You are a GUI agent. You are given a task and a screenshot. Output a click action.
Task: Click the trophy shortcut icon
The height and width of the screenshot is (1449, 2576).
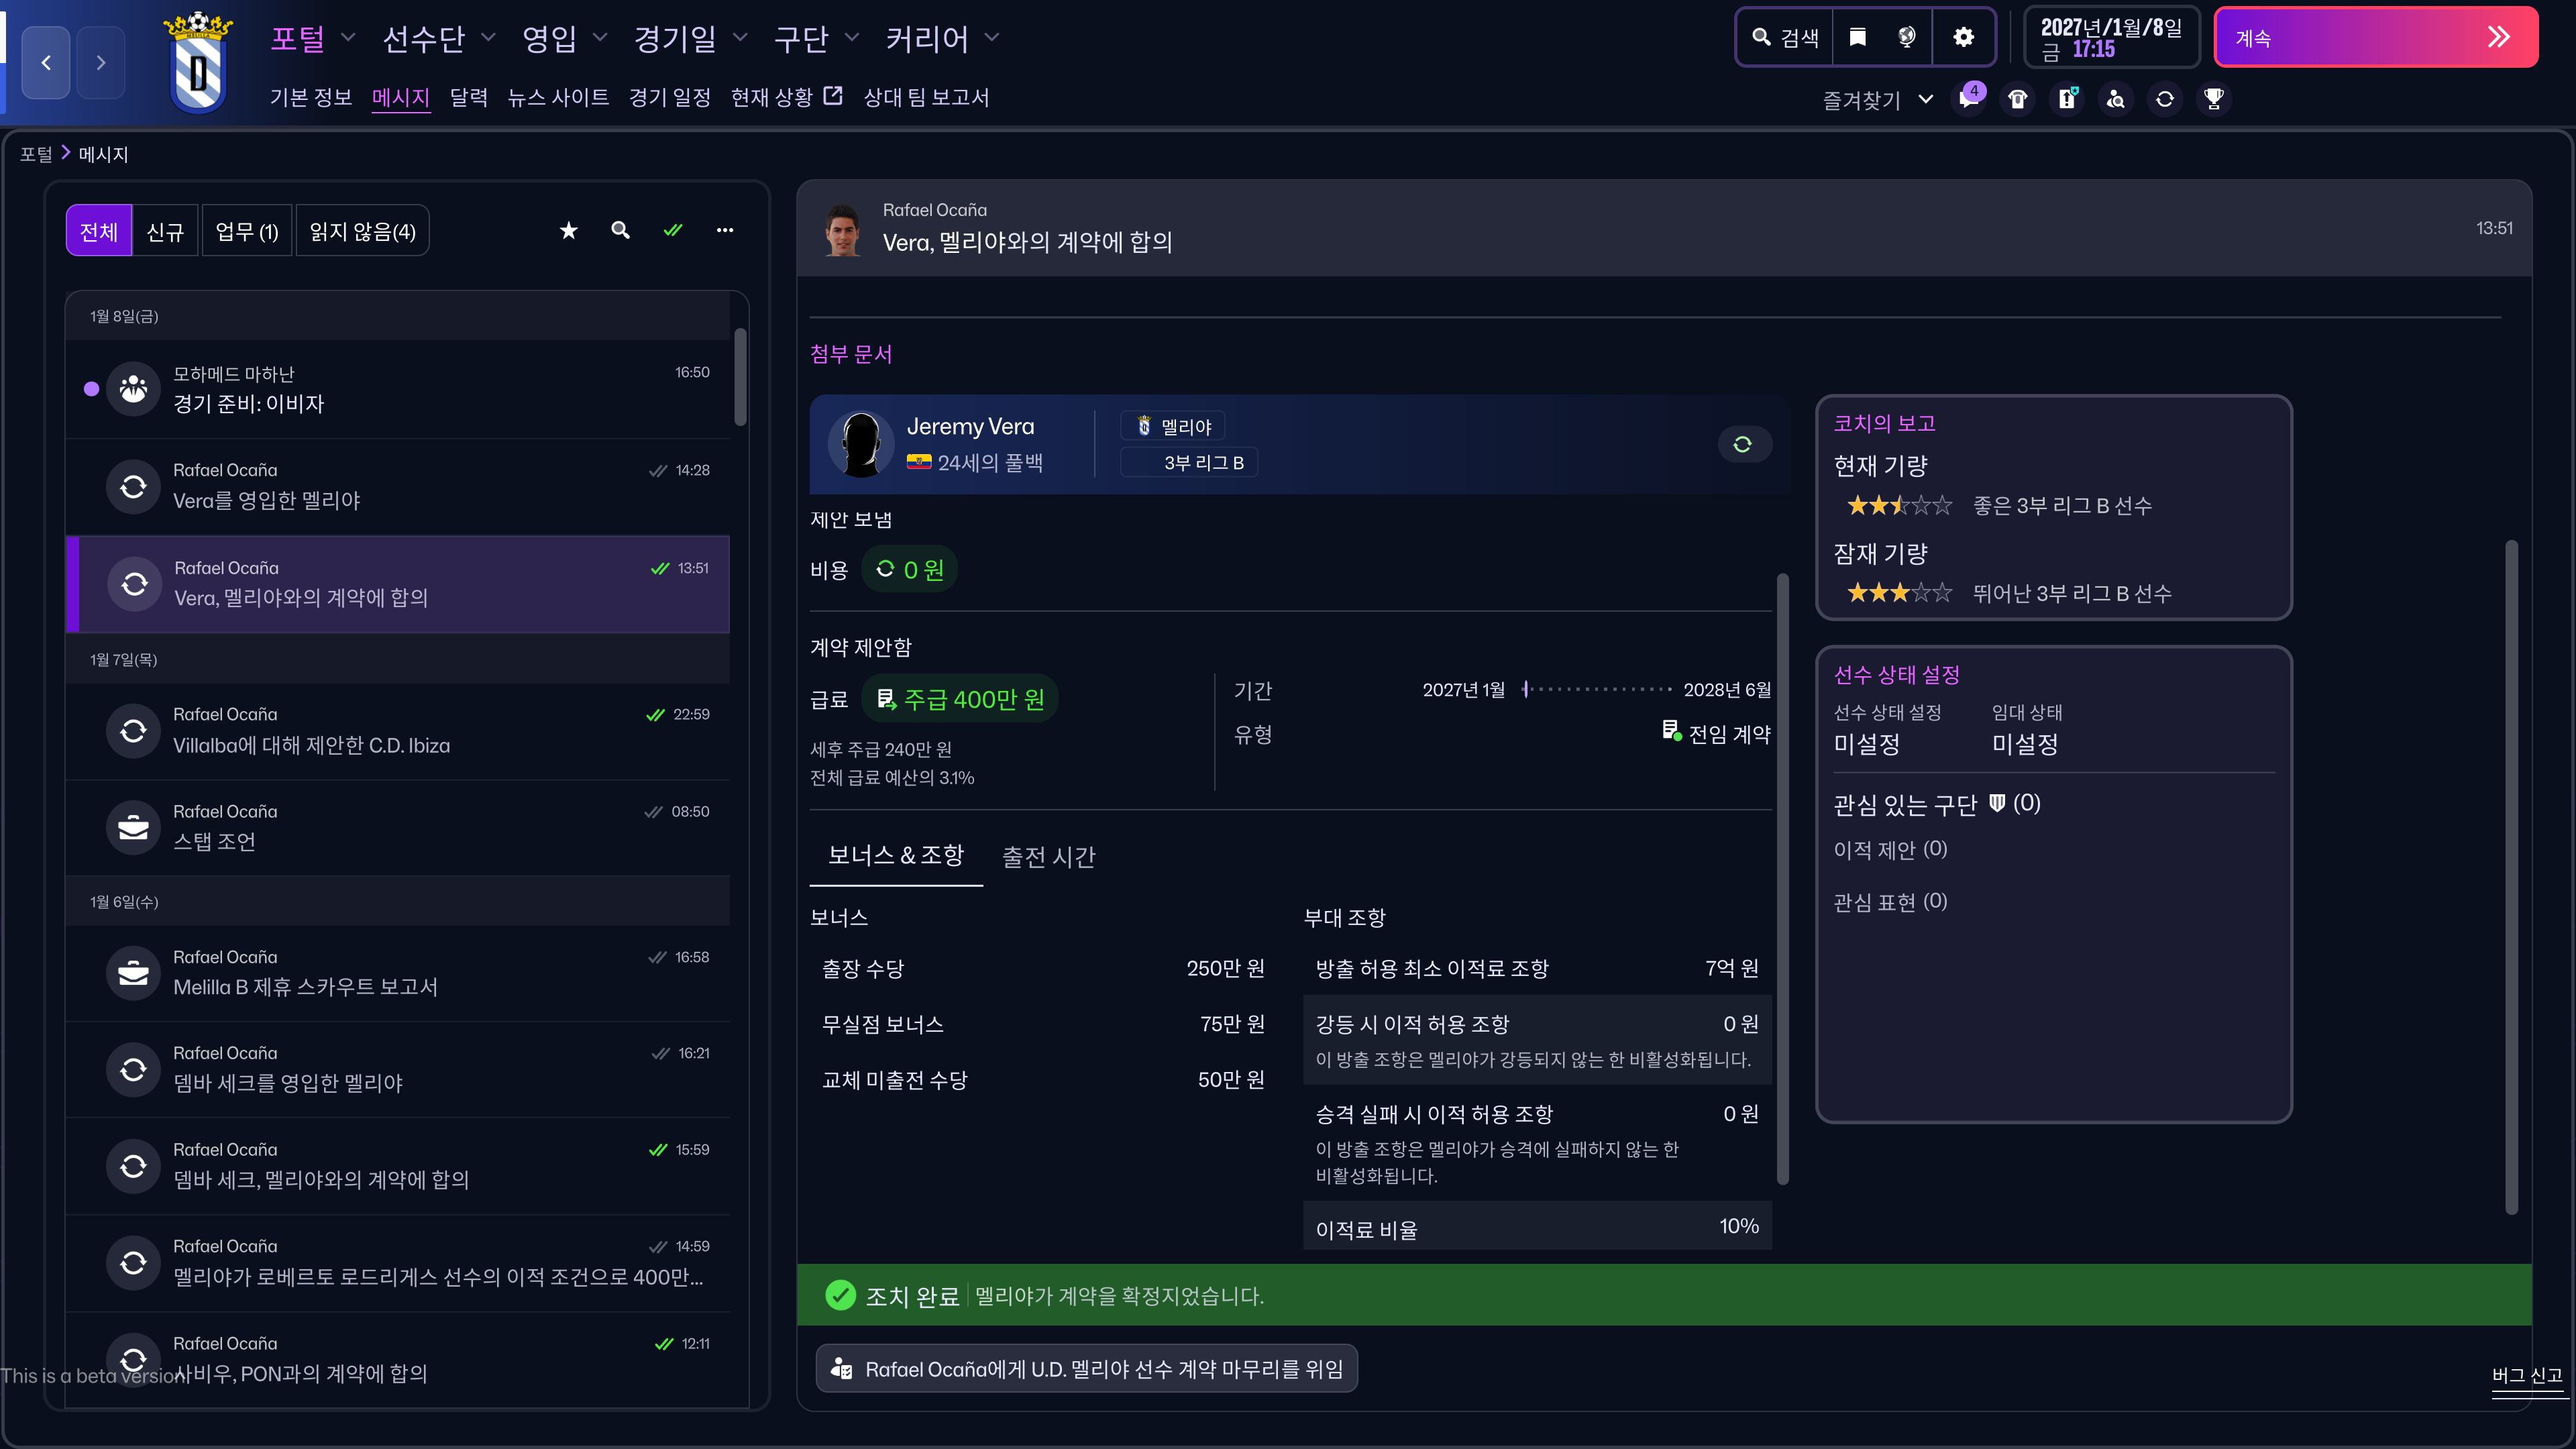(2214, 99)
